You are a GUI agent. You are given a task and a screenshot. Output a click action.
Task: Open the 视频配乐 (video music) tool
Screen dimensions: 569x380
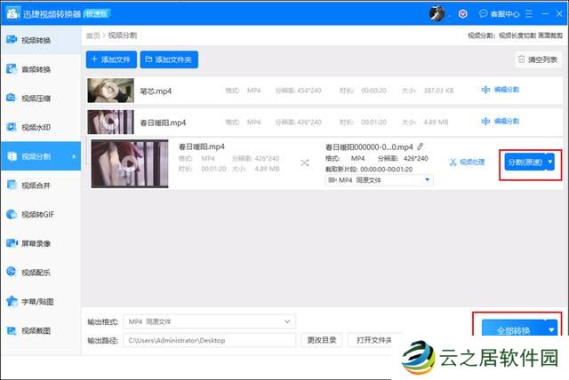point(36,273)
